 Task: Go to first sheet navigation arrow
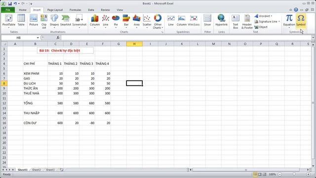(x=3, y=170)
